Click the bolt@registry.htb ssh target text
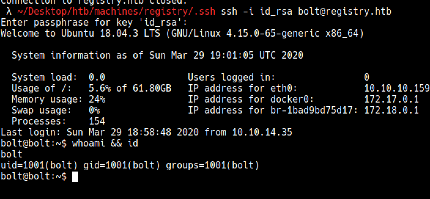This screenshot has height=199, width=430. pos(345,12)
